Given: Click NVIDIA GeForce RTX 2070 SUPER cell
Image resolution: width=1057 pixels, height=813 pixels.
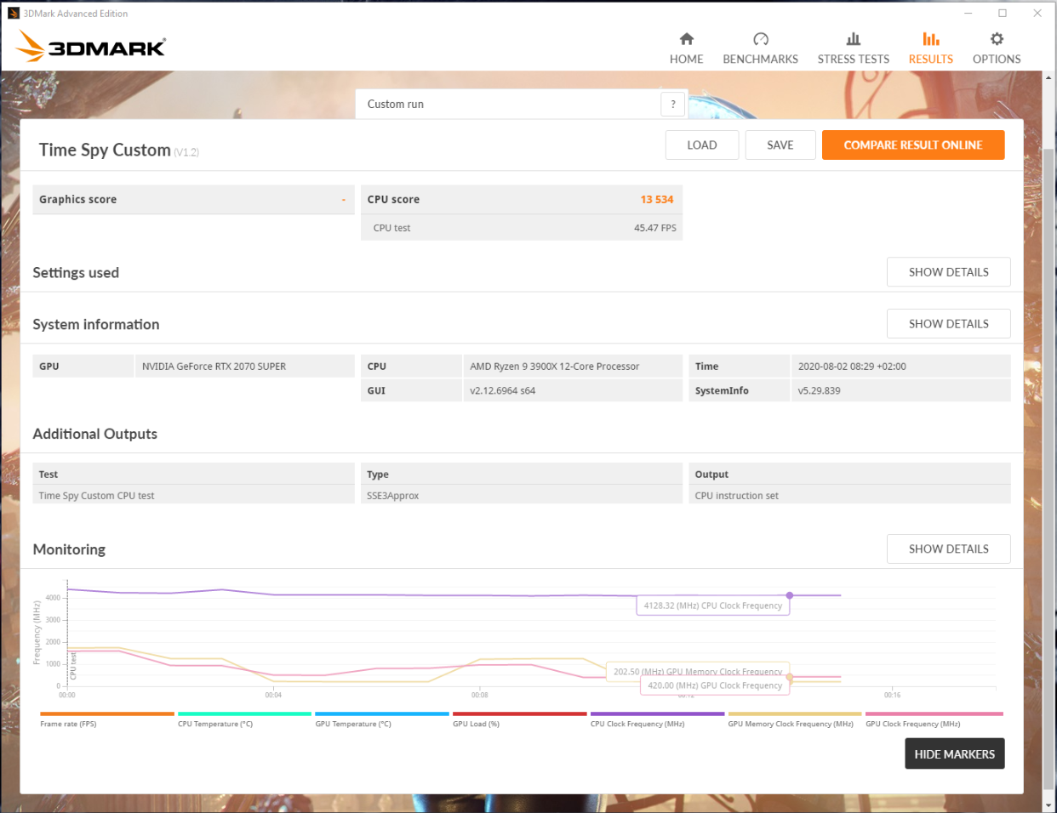Looking at the screenshot, I should tap(245, 367).
